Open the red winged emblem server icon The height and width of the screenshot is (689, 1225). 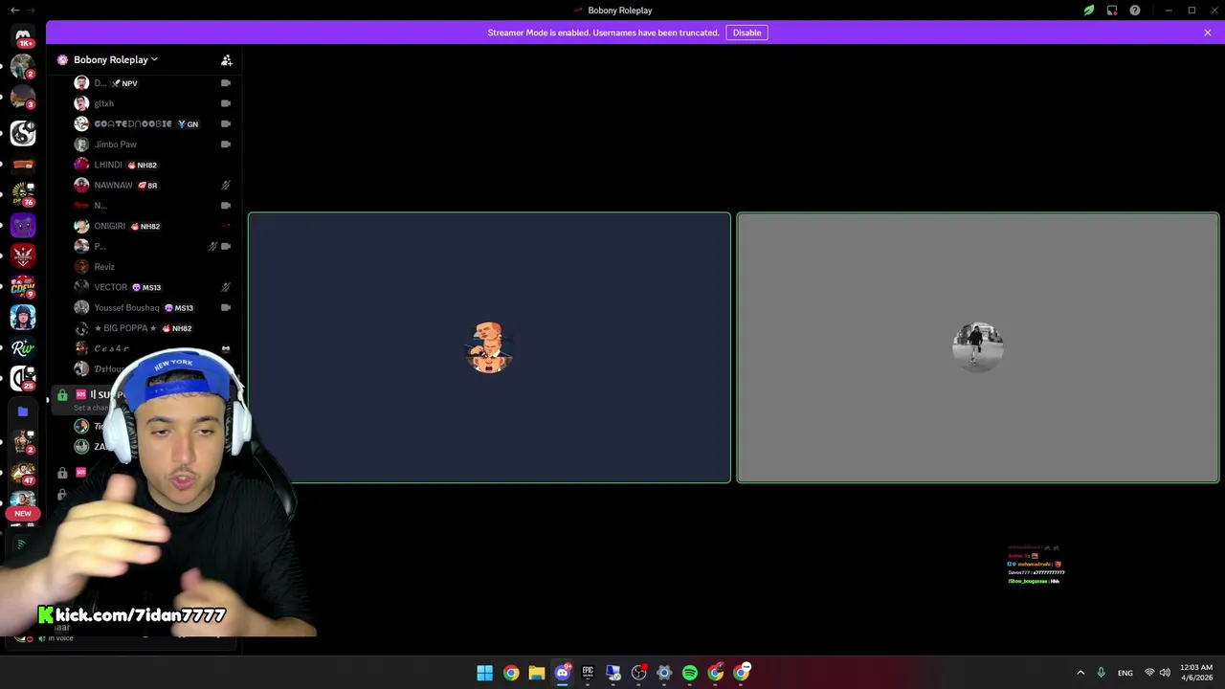(23, 256)
